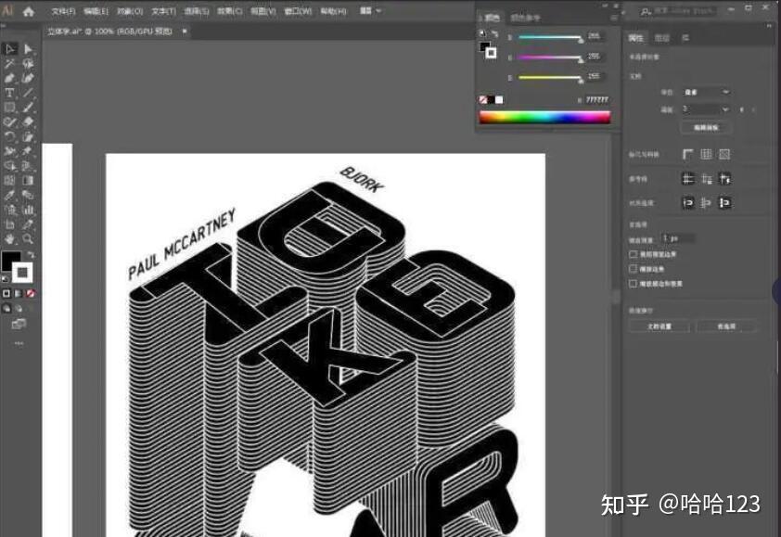Screen dimensions: 781x537
Task: Switch to the 图层 panel tab
Action: click(x=662, y=38)
